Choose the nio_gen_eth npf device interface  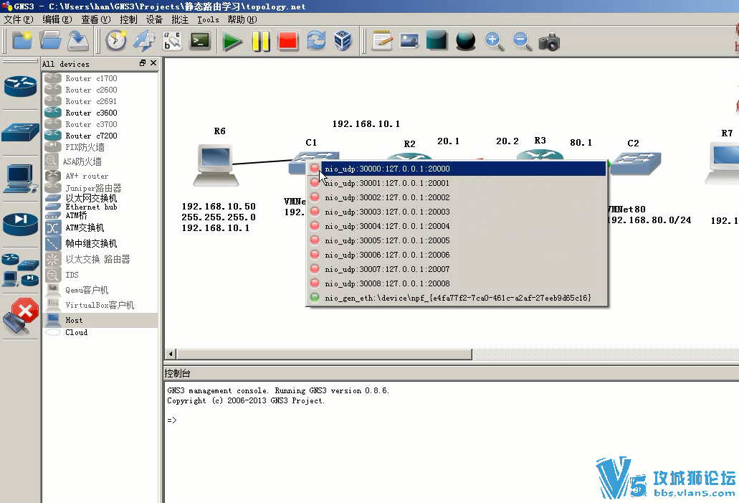456,298
